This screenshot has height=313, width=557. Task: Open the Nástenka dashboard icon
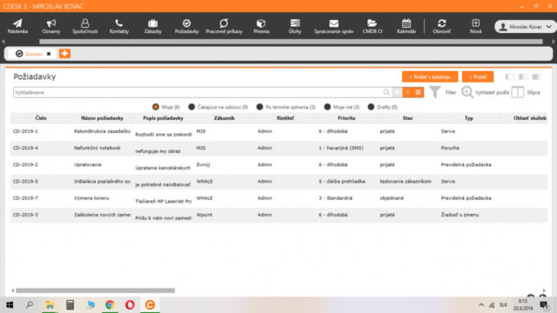pos(17,26)
